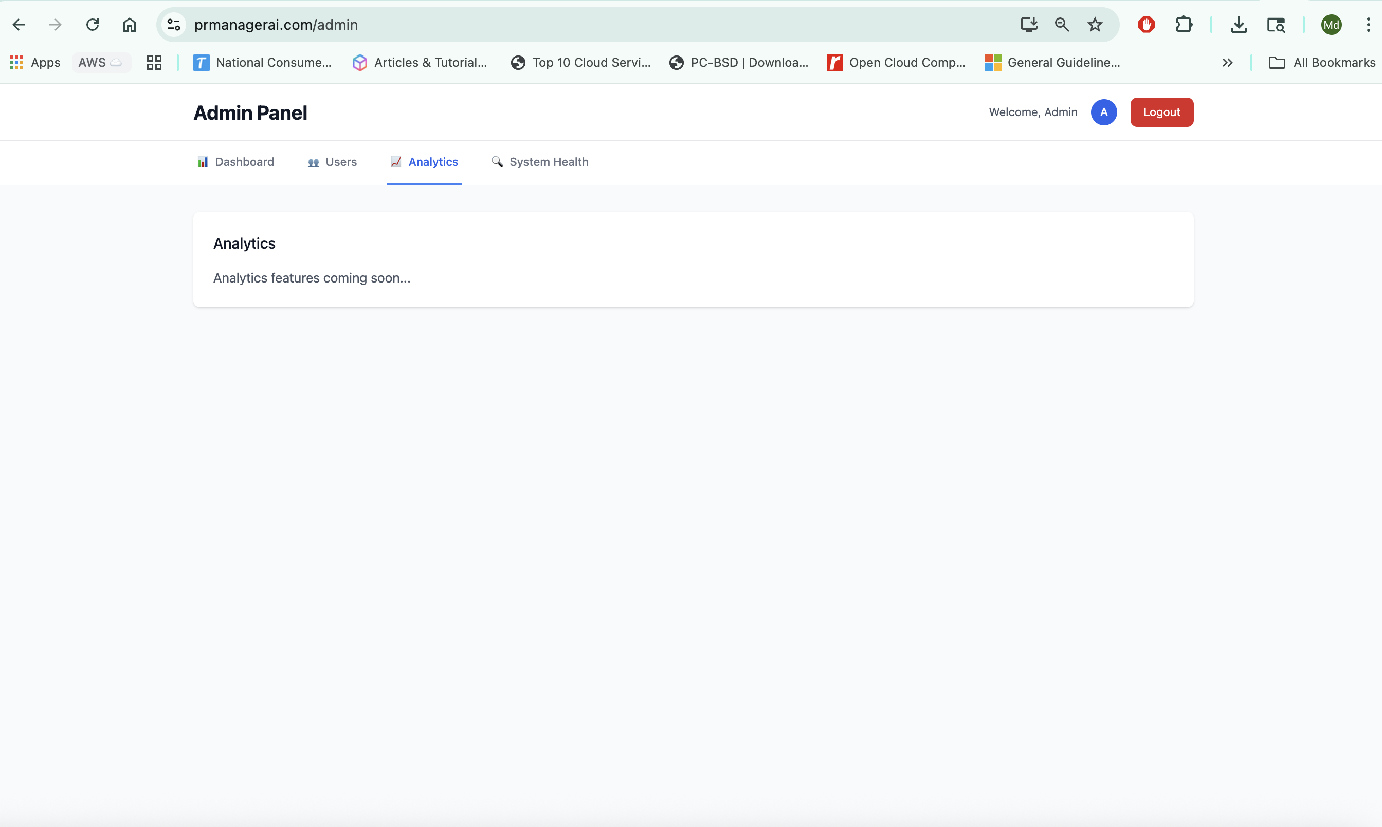Switch to the Dashboard tab
Viewport: 1382px width, 827px height.
[236, 162]
